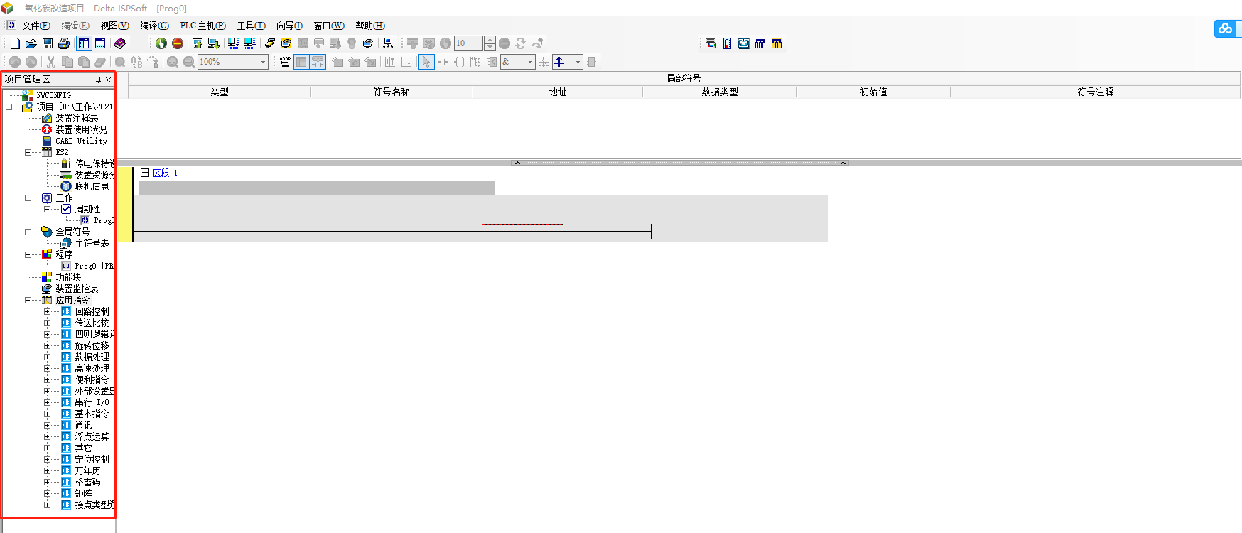Open the 向导(I) menu
This screenshot has width=1242, height=533.
(x=289, y=26)
